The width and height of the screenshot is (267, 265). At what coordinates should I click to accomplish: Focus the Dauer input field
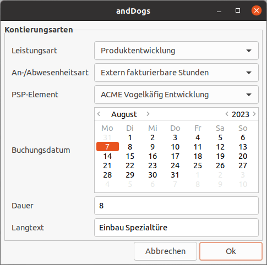tap(176, 206)
